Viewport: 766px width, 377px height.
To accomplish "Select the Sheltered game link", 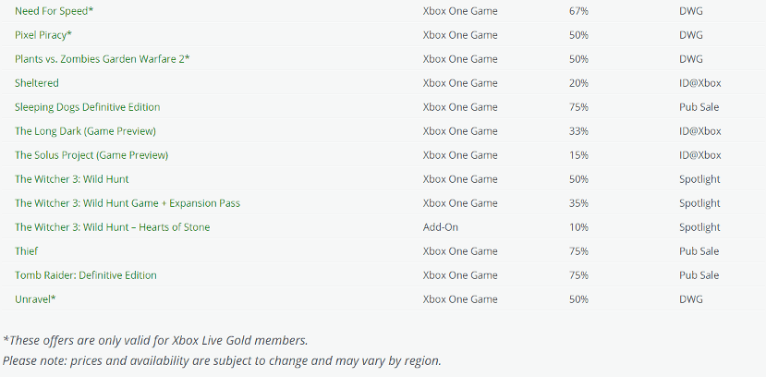I will 37,83.
